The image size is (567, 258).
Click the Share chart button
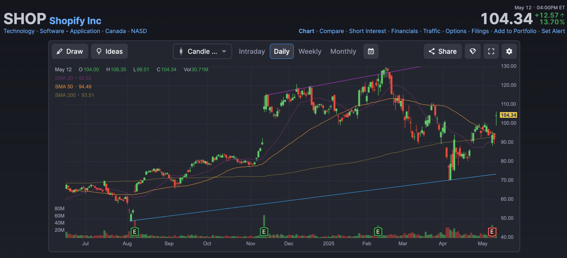[x=443, y=51]
